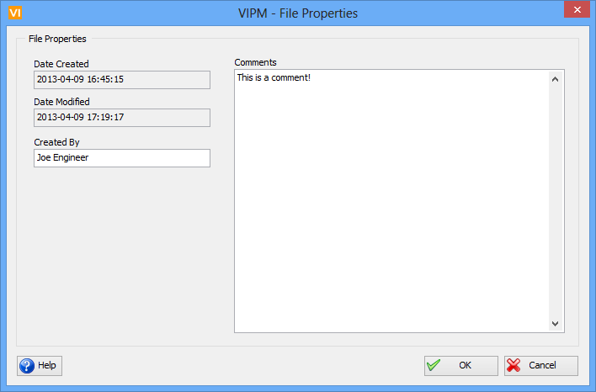Focus the Created By field with Joe Engineer
The width and height of the screenshot is (596, 392).
[x=121, y=158]
